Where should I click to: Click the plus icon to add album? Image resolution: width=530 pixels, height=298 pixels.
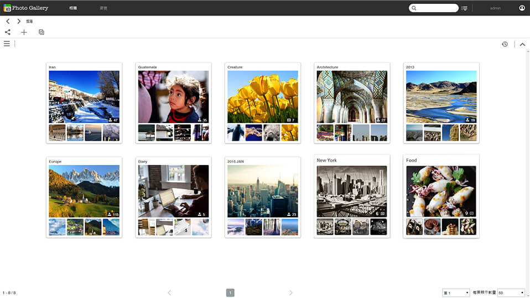click(24, 32)
